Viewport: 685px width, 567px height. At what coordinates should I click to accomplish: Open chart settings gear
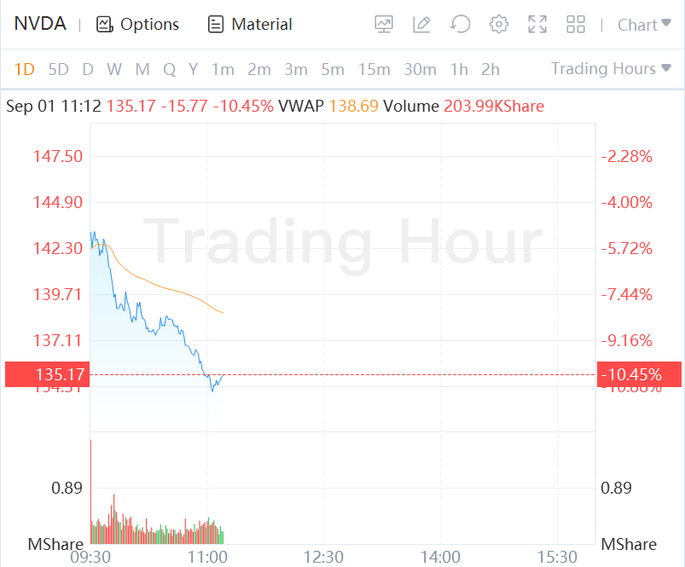tap(499, 25)
